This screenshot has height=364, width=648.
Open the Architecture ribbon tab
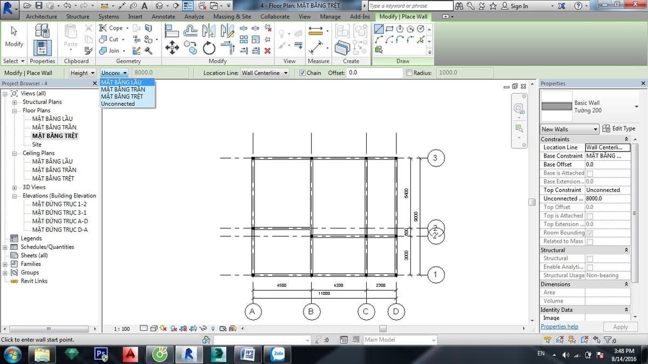[42, 17]
